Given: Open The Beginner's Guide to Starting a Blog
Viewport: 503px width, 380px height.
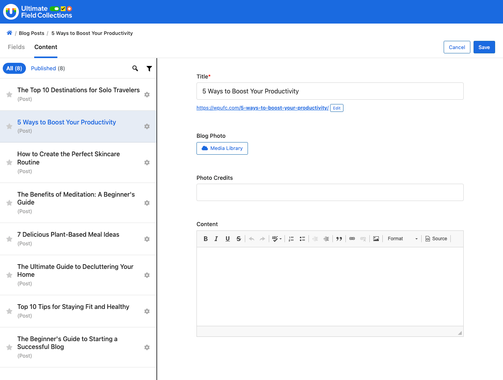Looking at the screenshot, I should pyautogui.click(x=67, y=343).
